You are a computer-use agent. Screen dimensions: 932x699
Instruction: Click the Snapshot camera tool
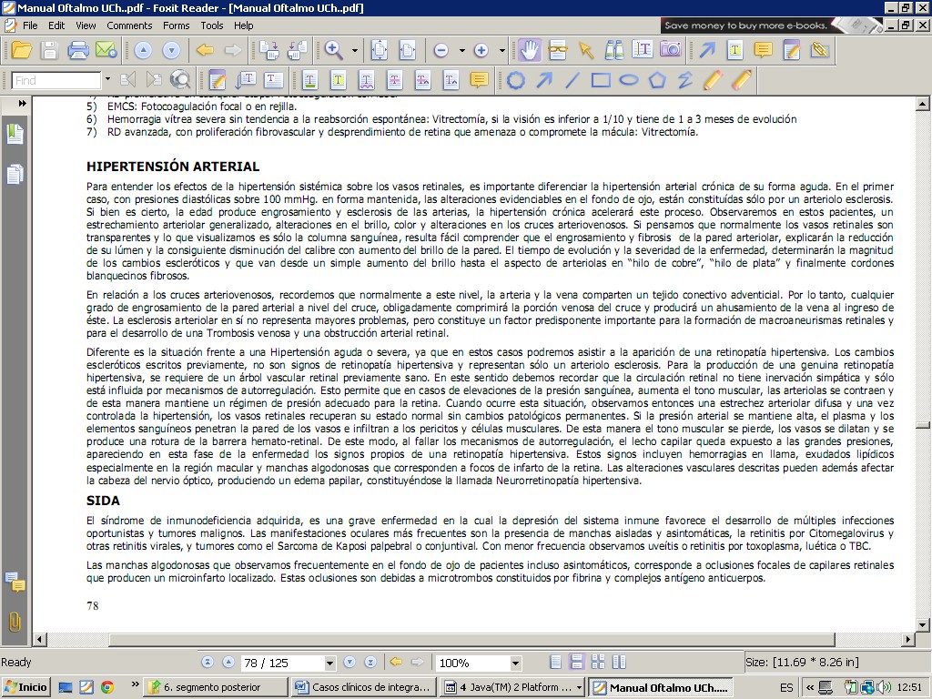(x=671, y=50)
